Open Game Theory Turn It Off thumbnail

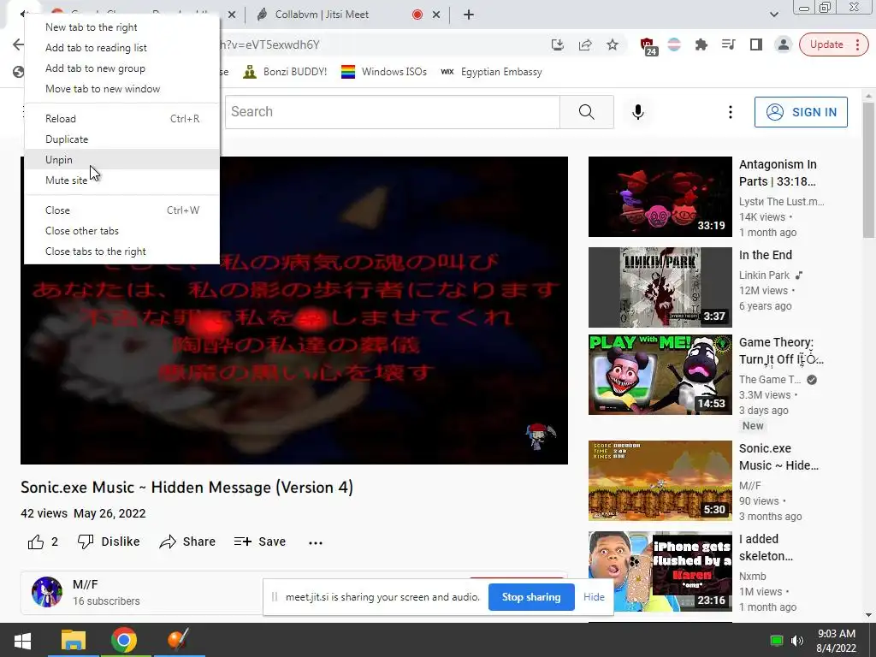(660, 375)
